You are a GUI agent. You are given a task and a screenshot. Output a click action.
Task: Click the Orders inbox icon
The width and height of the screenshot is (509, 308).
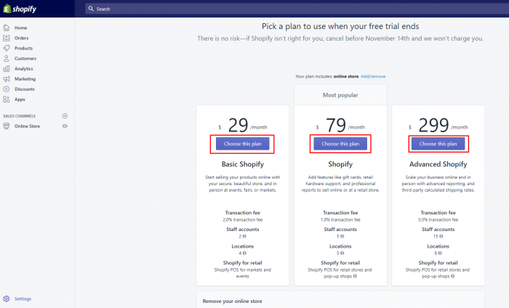6,38
